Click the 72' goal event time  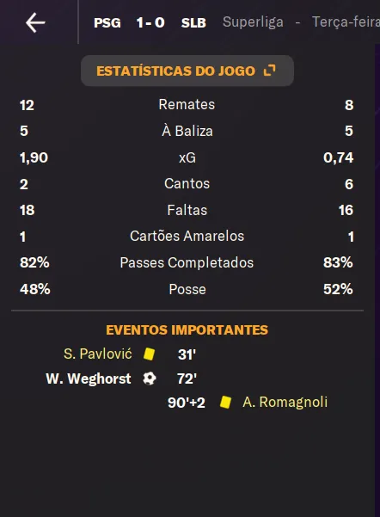(x=187, y=379)
